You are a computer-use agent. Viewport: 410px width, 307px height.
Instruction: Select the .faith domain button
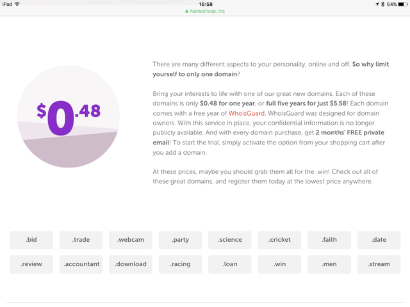click(329, 240)
